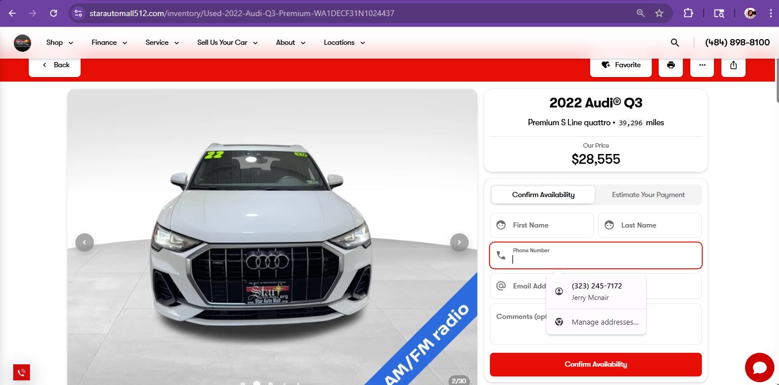Show previous vehicle photo arrow
Image resolution: width=779 pixels, height=385 pixels.
[x=85, y=242]
